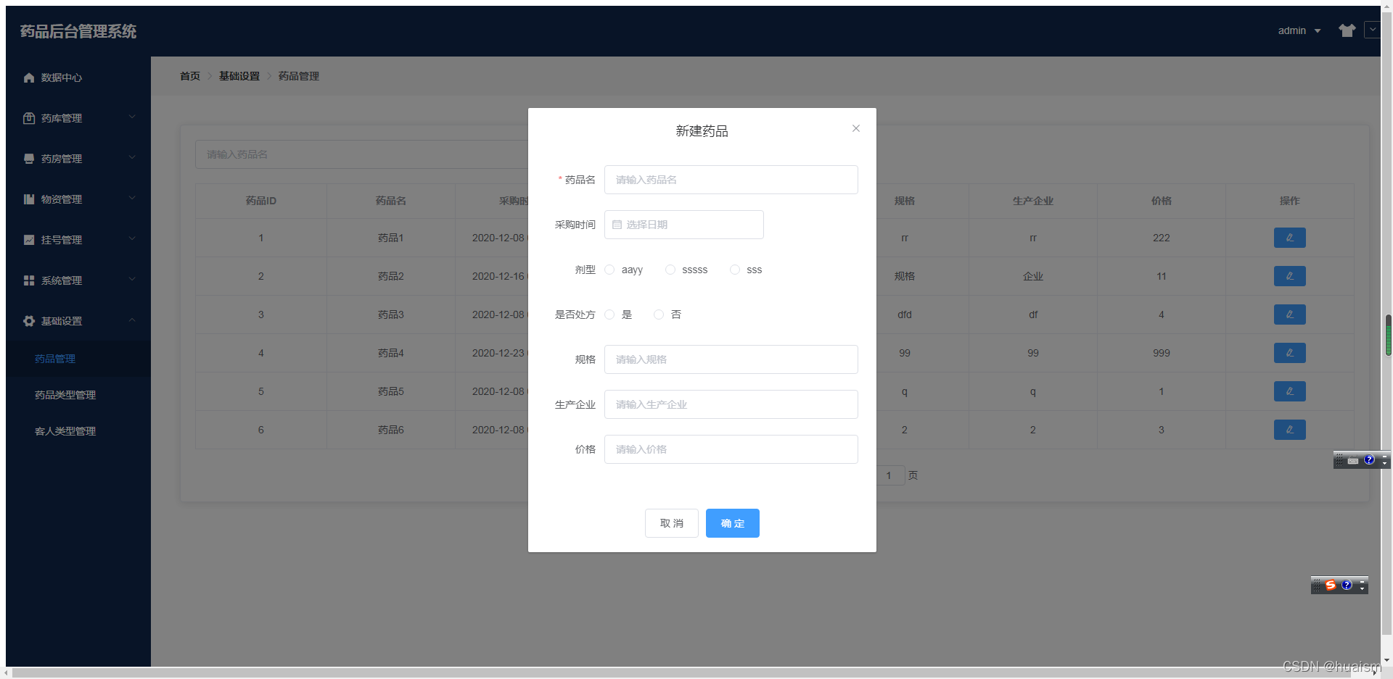The image size is (1393, 679).
Task: Choose 是 for 是否处方
Action: pos(618,314)
